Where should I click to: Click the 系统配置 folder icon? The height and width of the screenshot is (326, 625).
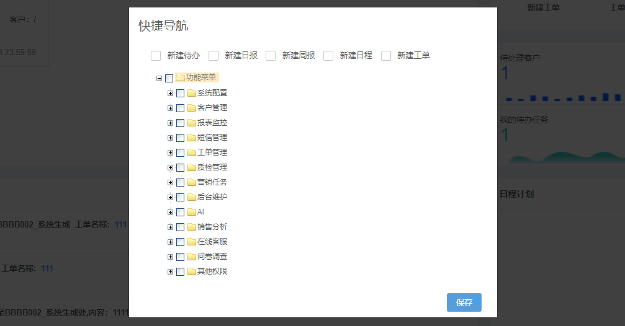point(192,93)
